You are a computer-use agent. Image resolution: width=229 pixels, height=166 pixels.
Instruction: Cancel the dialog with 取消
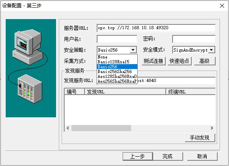(x=202, y=156)
